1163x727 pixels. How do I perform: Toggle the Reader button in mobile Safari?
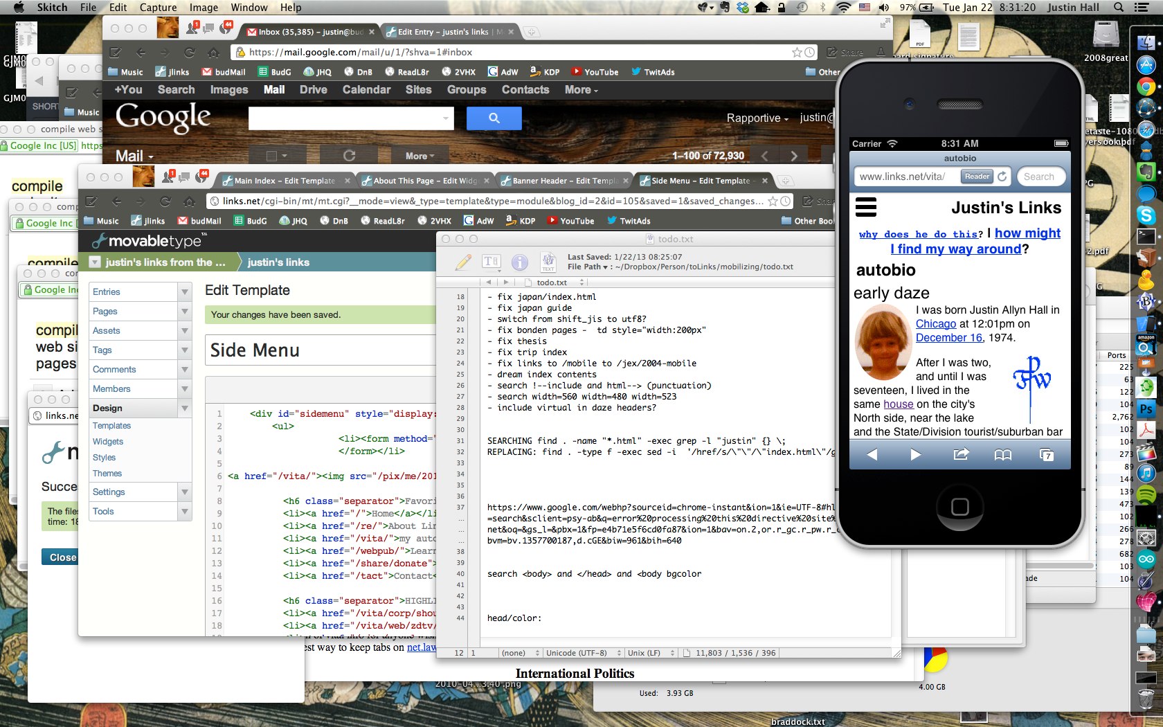pos(977,177)
